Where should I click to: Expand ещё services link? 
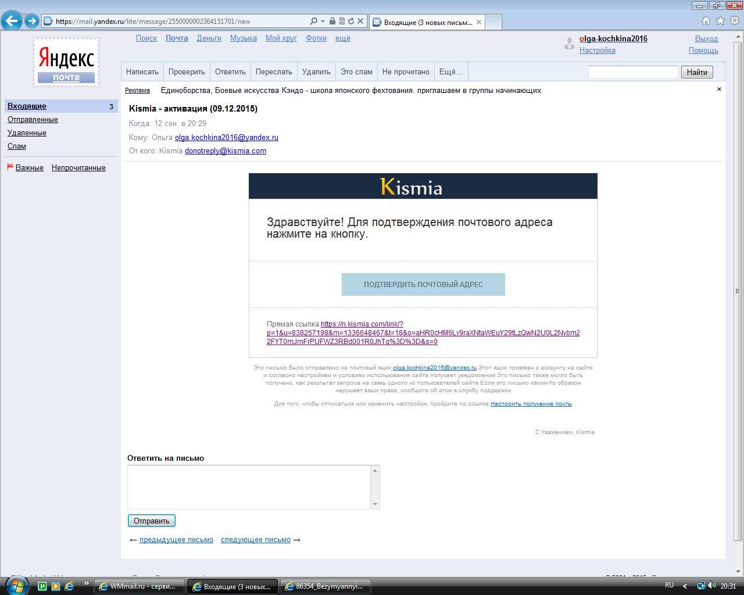coord(343,38)
